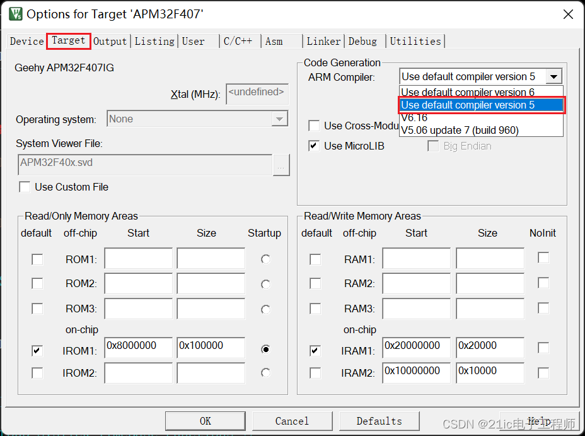
Task: Click the IRAM1 Start address field
Action: point(416,348)
